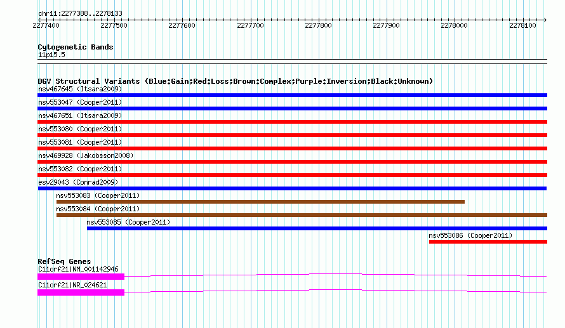Select the red loss bar for nsv553081
The height and width of the screenshot is (328, 565).
point(292,148)
